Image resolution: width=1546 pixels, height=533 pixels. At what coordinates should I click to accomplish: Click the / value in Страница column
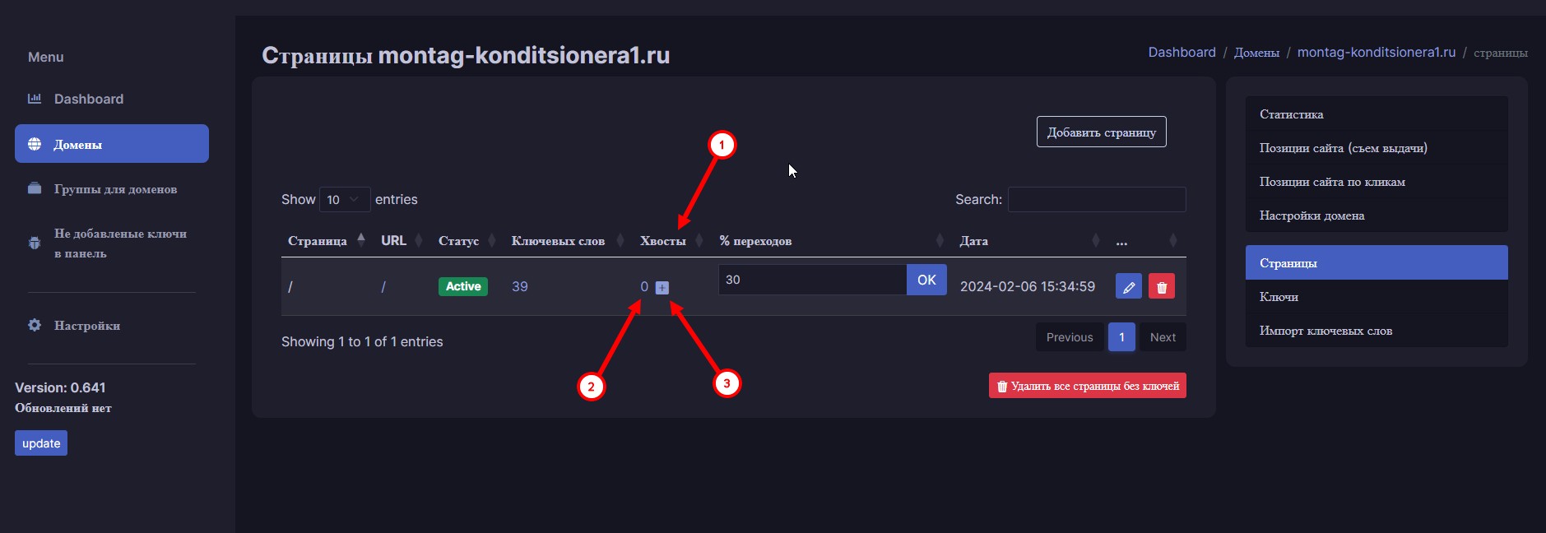290,287
